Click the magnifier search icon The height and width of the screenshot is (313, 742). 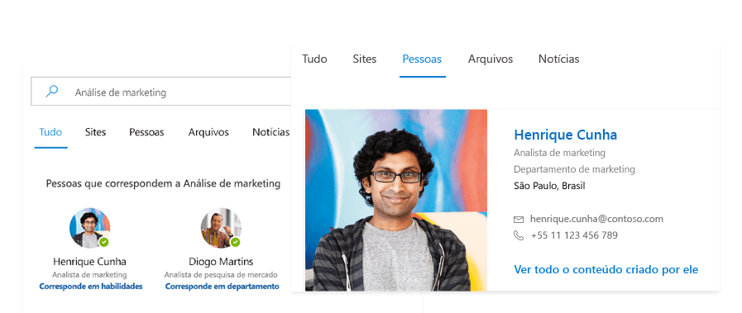pos(51,91)
